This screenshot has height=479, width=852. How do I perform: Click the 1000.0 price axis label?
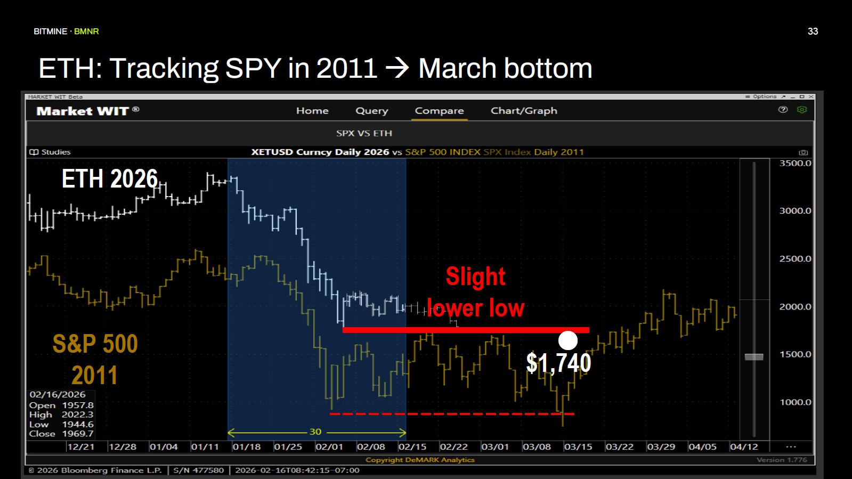pyautogui.click(x=795, y=402)
